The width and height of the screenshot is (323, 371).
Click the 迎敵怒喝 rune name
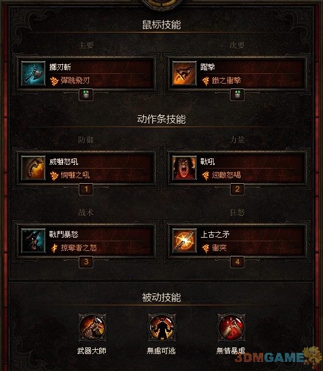point(226,175)
